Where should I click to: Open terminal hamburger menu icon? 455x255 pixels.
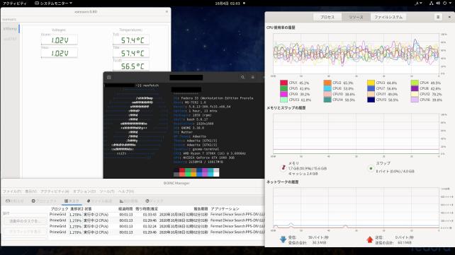[253, 77]
